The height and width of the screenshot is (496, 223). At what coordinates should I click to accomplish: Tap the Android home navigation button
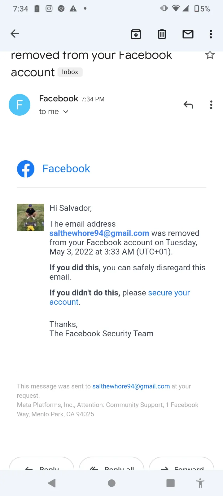pyautogui.click(x=111, y=483)
